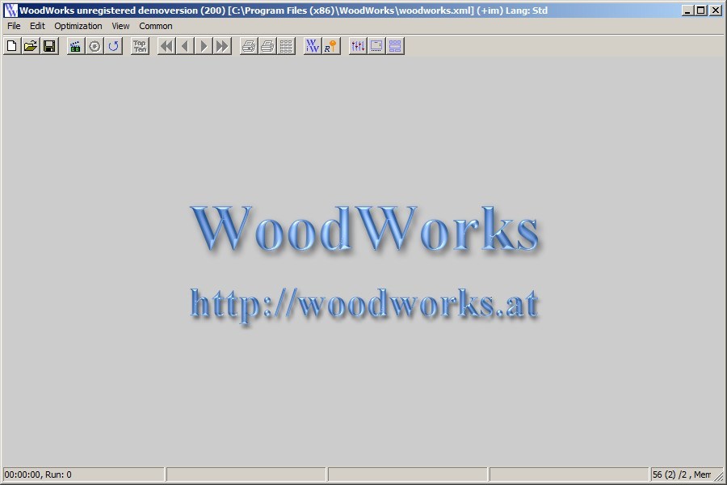
Task: Click the blue WW logo toolbar icon
Action: point(313,46)
